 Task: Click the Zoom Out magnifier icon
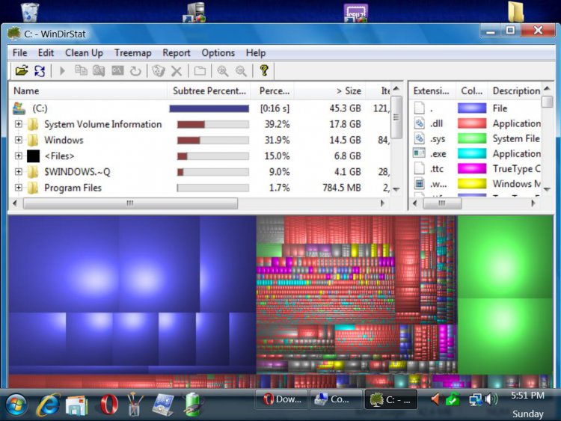pyautogui.click(x=241, y=71)
